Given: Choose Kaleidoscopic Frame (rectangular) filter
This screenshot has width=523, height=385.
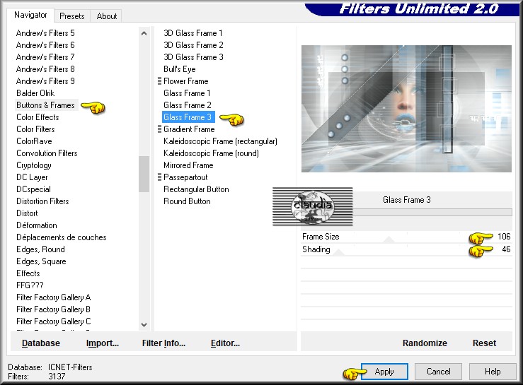Looking at the screenshot, I should [220, 141].
